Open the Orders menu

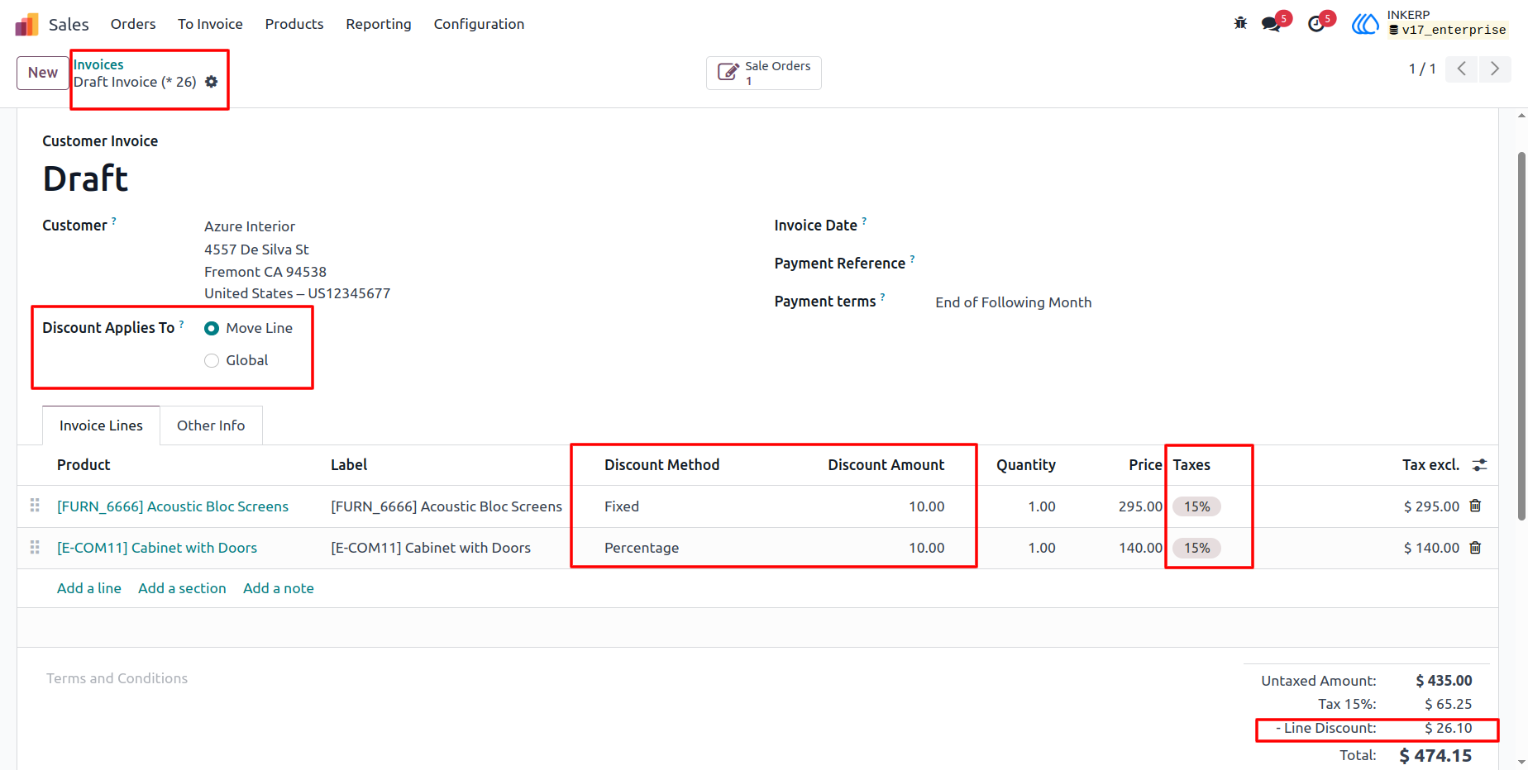[133, 24]
